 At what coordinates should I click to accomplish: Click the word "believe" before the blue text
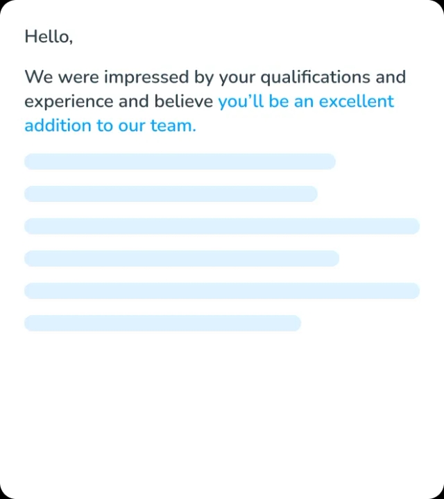(185, 101)
